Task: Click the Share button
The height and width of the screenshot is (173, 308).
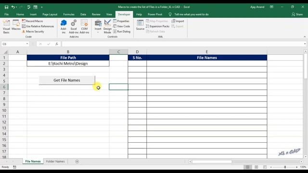Action: point(297,14)
